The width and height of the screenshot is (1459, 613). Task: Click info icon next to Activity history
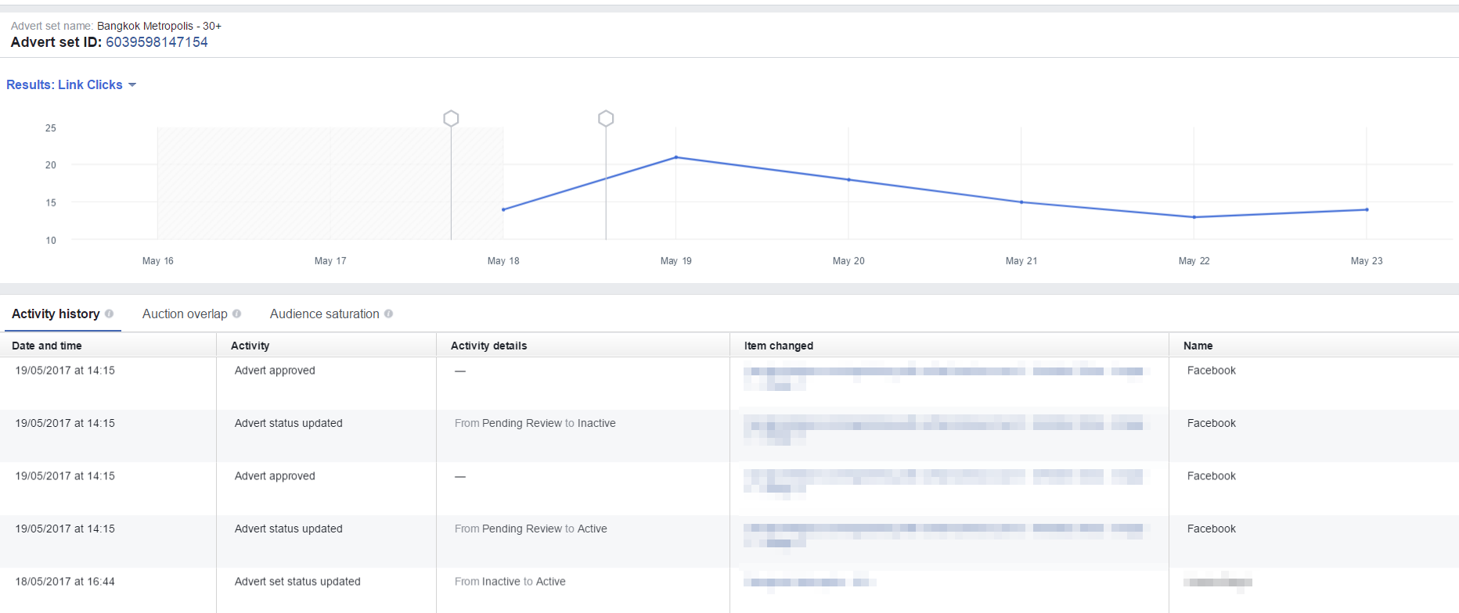[x=109, y=314]
